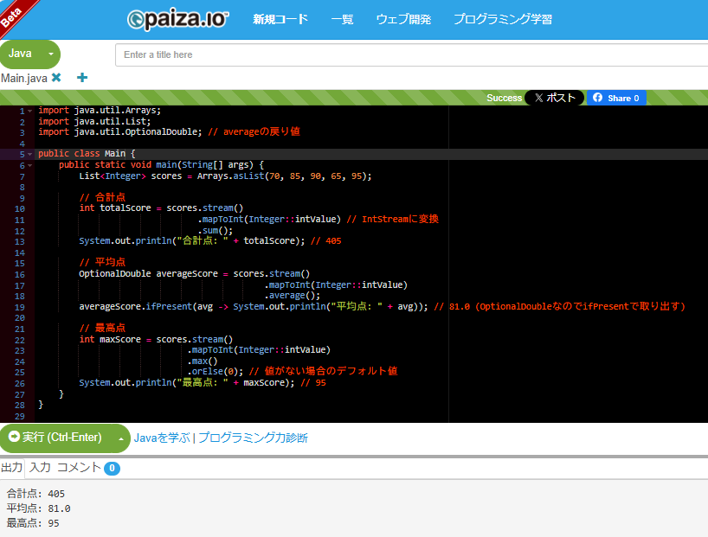Post to X with ポスト button
This screenshot has height=537, width=708.
click(554, 98)
